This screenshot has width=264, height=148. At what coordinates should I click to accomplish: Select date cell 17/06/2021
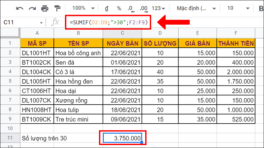122,72
